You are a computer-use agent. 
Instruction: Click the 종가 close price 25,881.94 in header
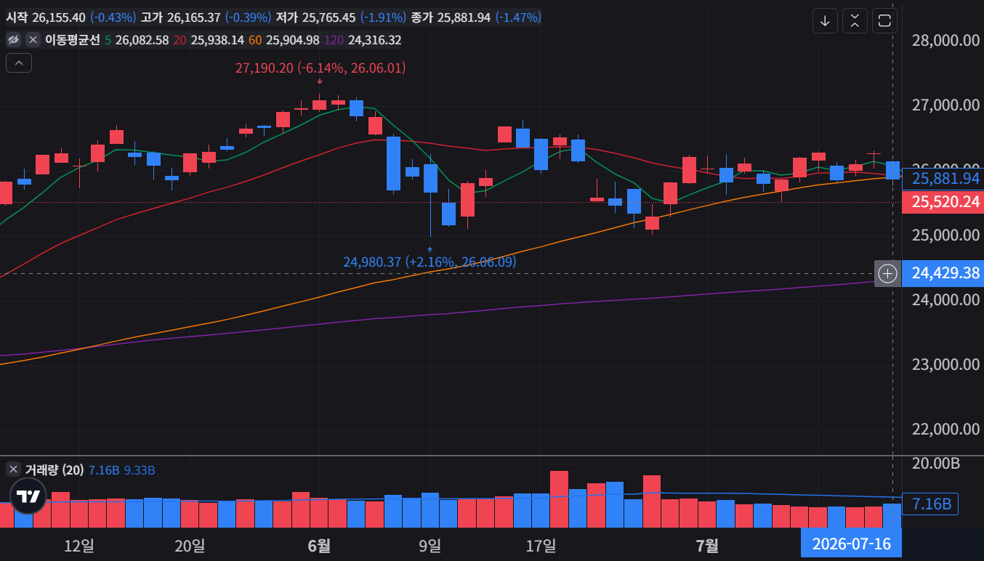pyautogui.click(x=464, y=17)
